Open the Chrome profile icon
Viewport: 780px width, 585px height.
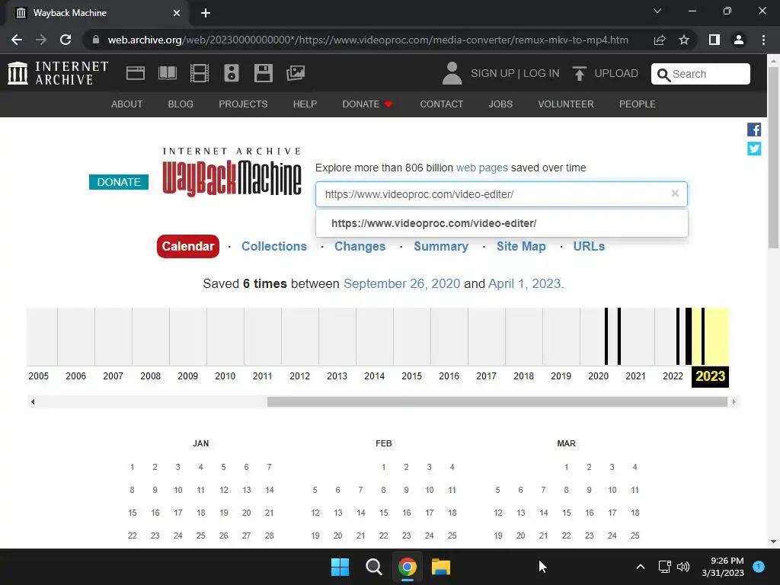(x=739, y=40)
